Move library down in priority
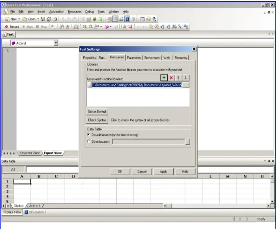 (185, 77)
